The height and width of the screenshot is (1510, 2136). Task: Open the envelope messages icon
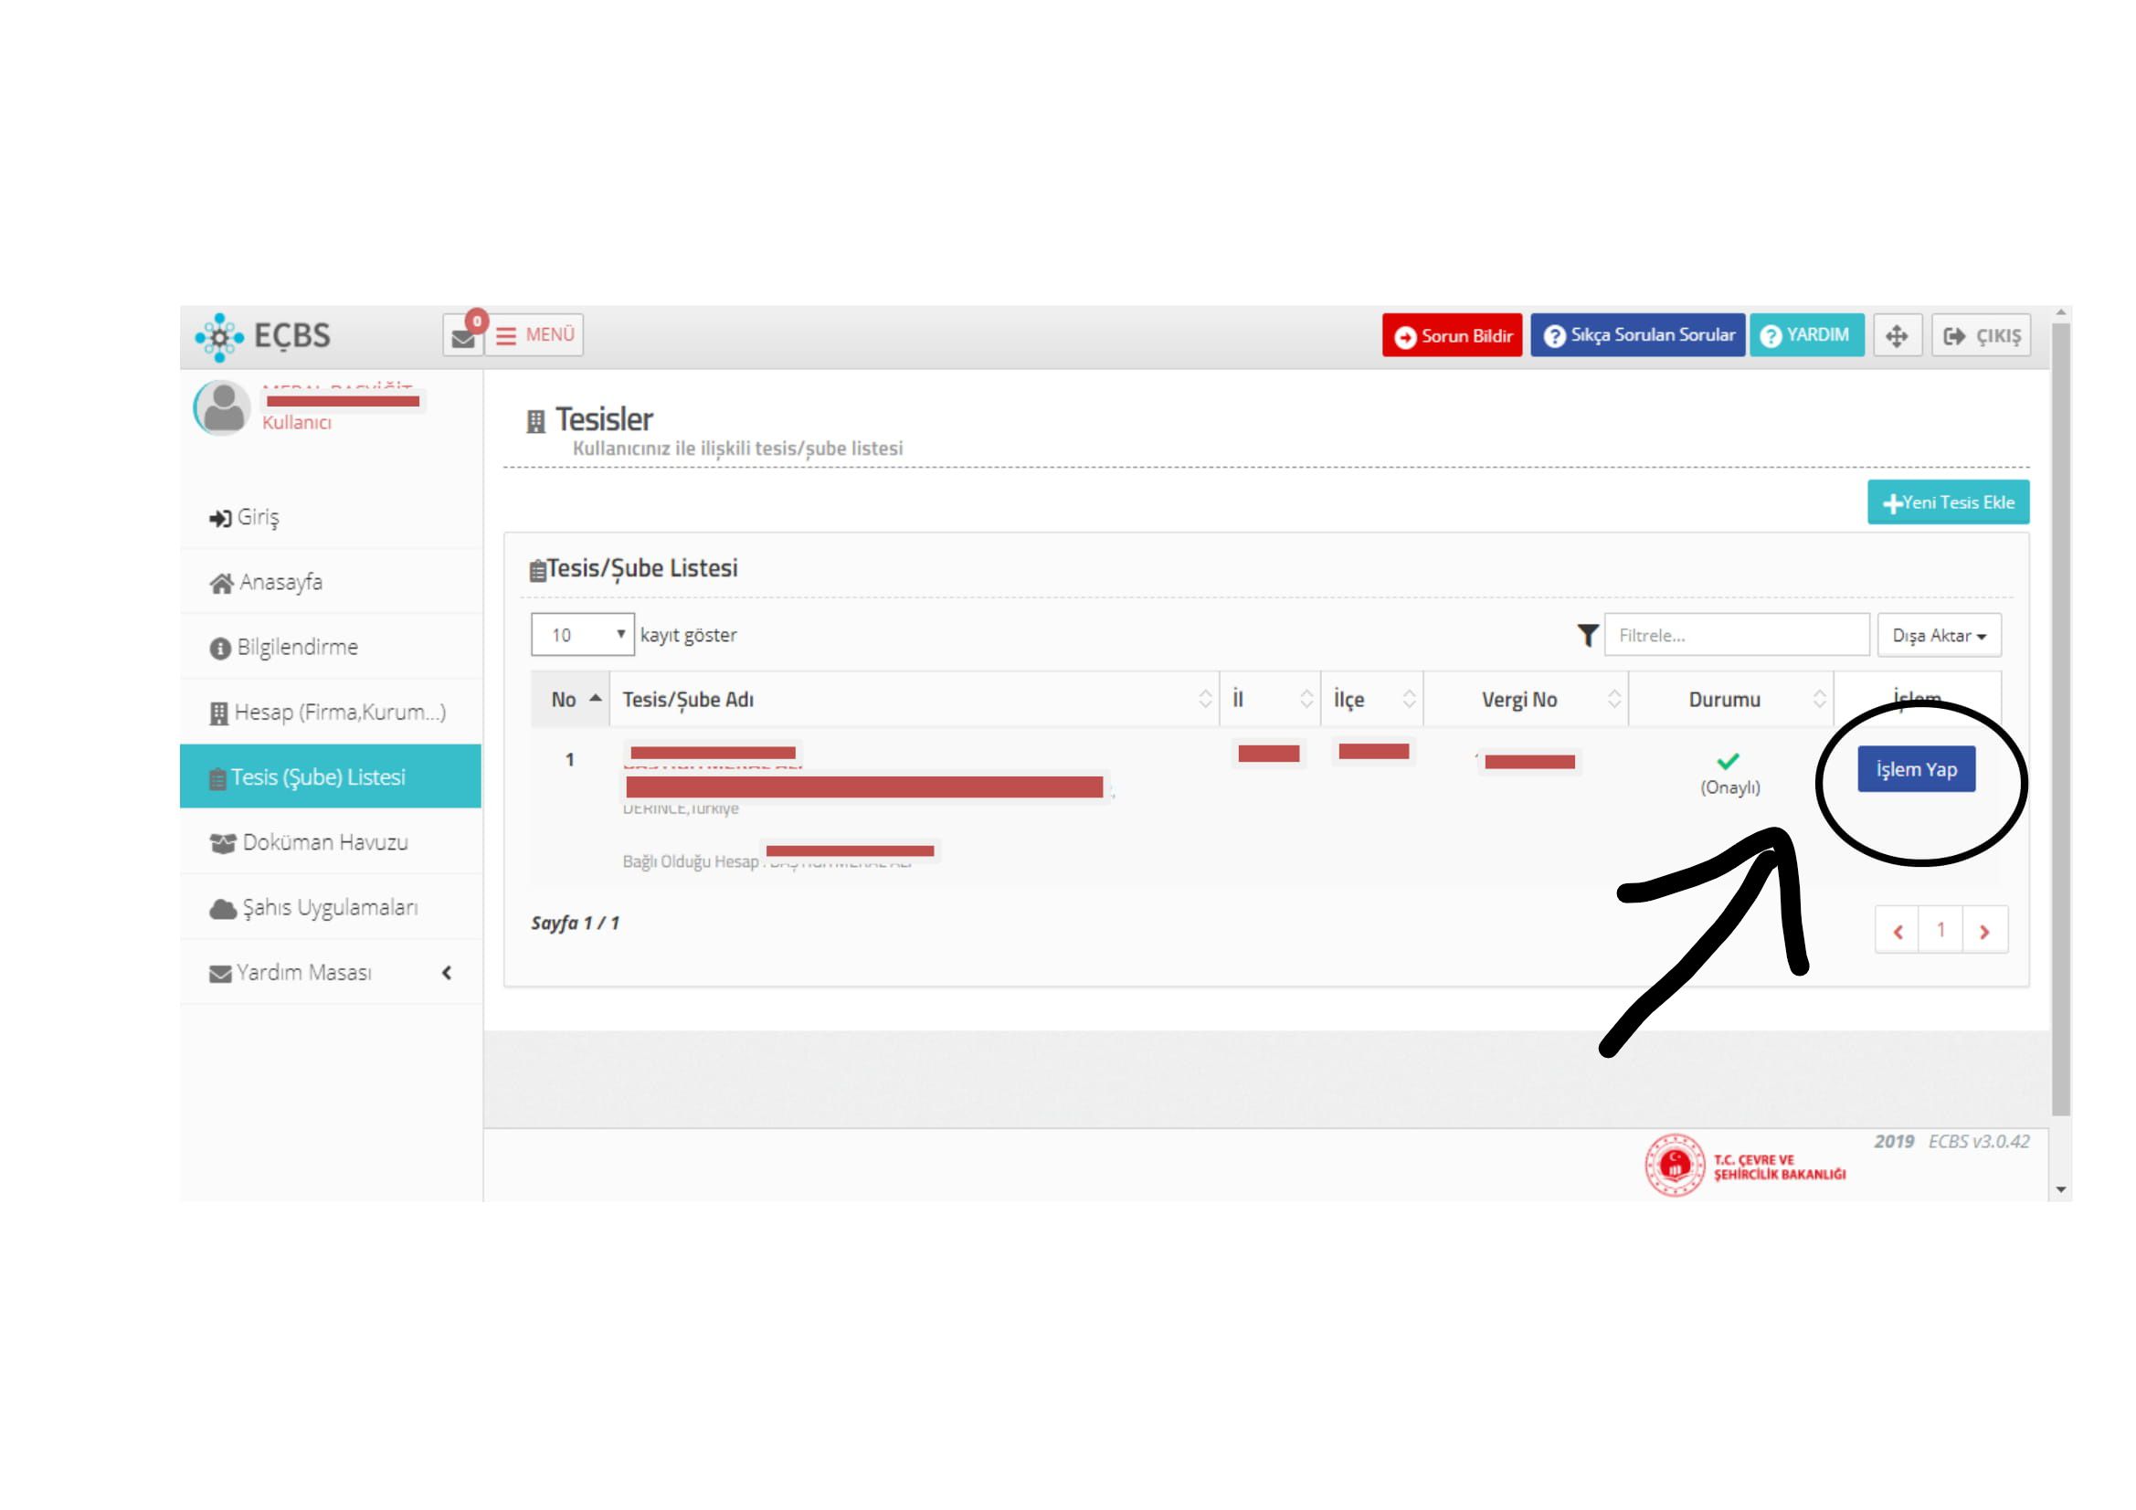tap(462, 337)
